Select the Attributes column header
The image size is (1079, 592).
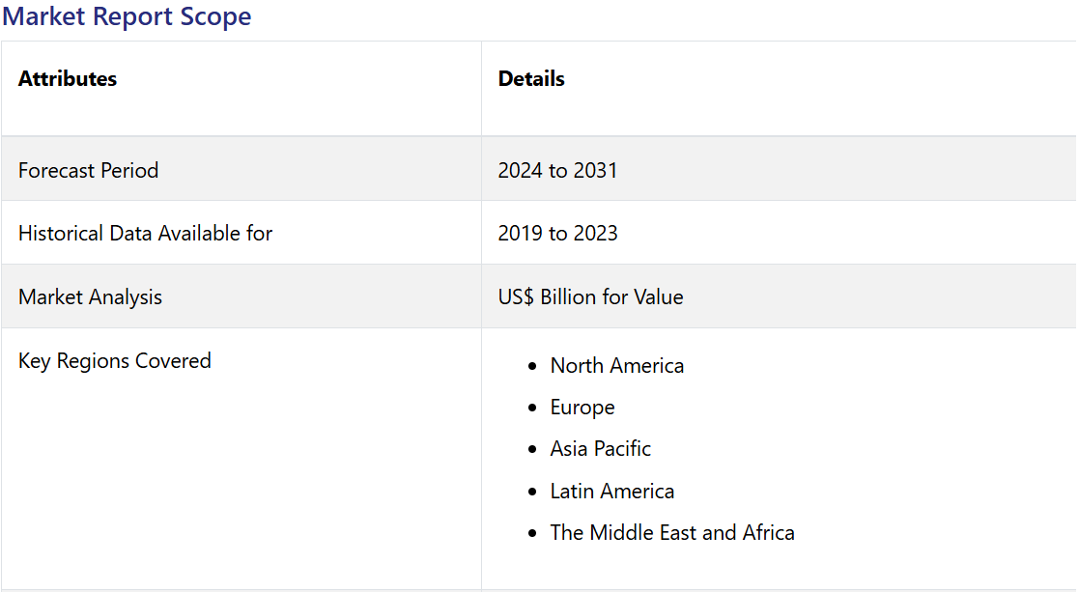(68, 79)
